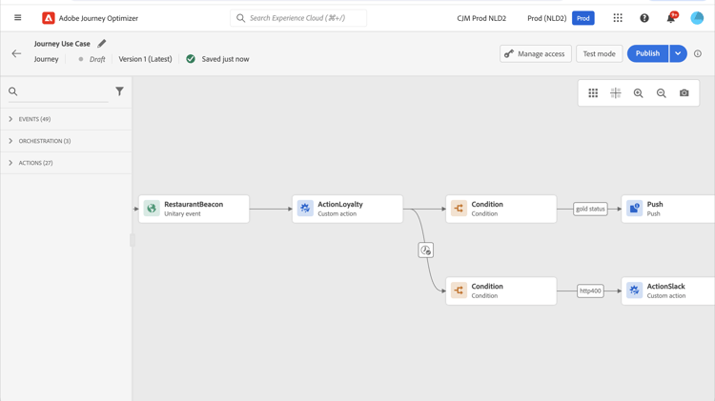This screenshot has width=715, height=401.
Task: Toggle Test mode
Action: pyautogui.click(x=599, y=53)
